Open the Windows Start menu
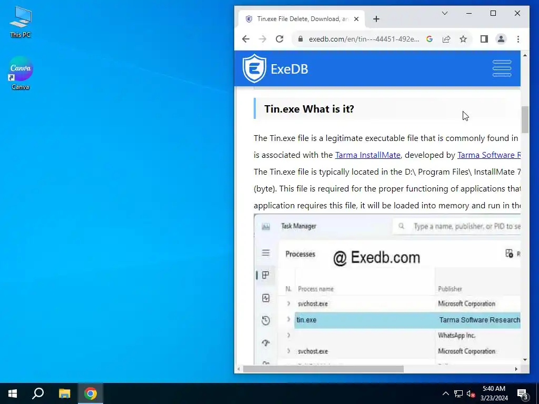The height and width of the screenshot is (404, 539). 13,393
